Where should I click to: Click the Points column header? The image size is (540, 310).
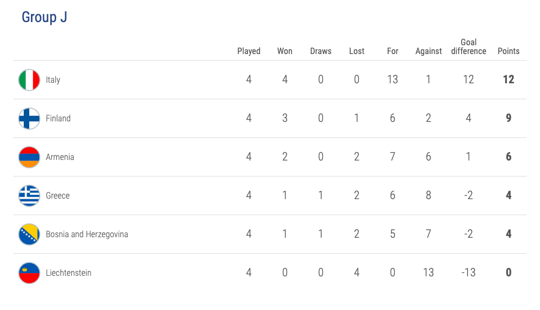coord(509,51)
